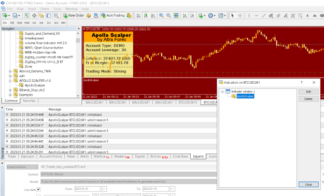
Task: Click the New Order button
Action: pyautogui.click(x=74, y=16)
